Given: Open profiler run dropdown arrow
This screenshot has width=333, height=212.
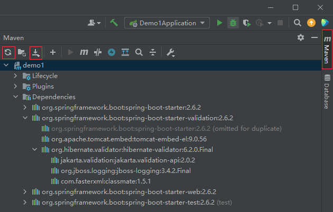Looking at the screenshot, I should click(x=270, y=23).
